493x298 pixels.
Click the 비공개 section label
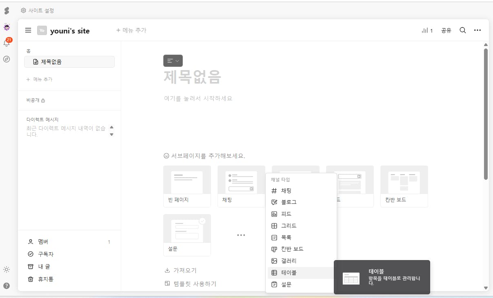33,100
